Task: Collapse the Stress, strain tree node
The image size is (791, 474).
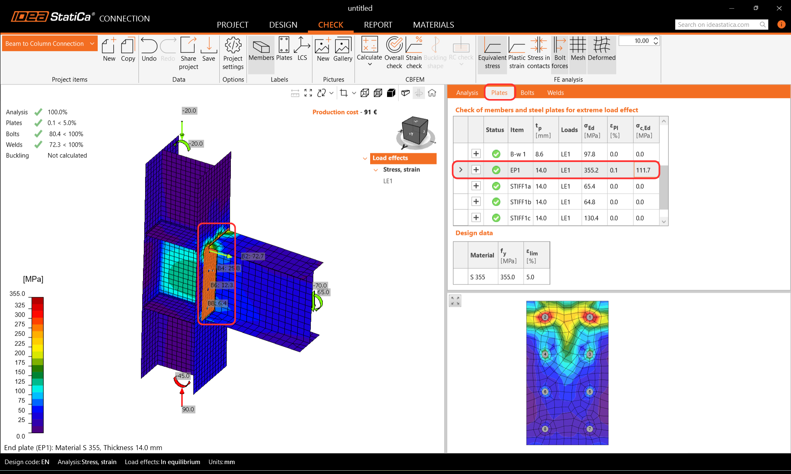Action: 376,170
